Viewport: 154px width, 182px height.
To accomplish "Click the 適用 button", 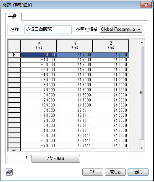I will point(138,172).
